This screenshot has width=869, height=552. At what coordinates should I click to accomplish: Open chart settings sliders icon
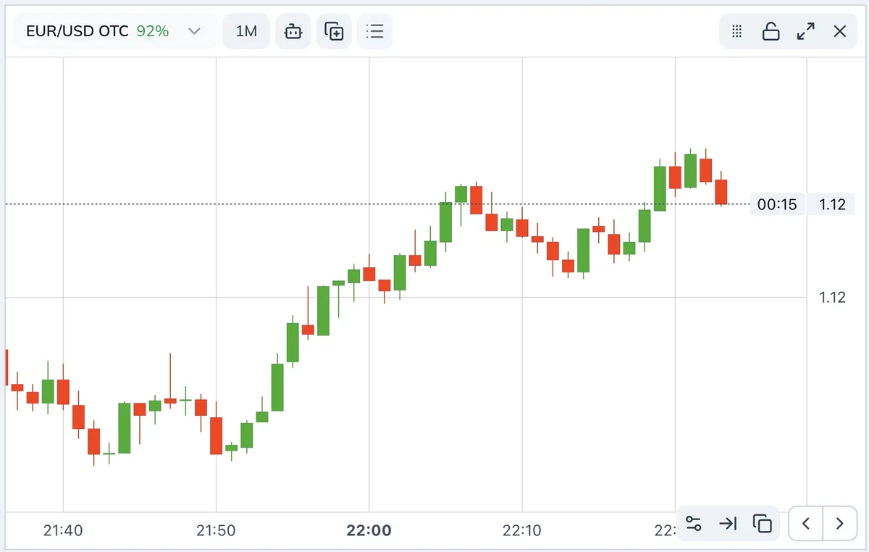tap(694, 523)
